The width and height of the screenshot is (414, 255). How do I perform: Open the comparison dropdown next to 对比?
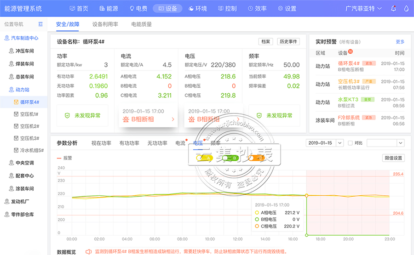(x=385, y=143)
